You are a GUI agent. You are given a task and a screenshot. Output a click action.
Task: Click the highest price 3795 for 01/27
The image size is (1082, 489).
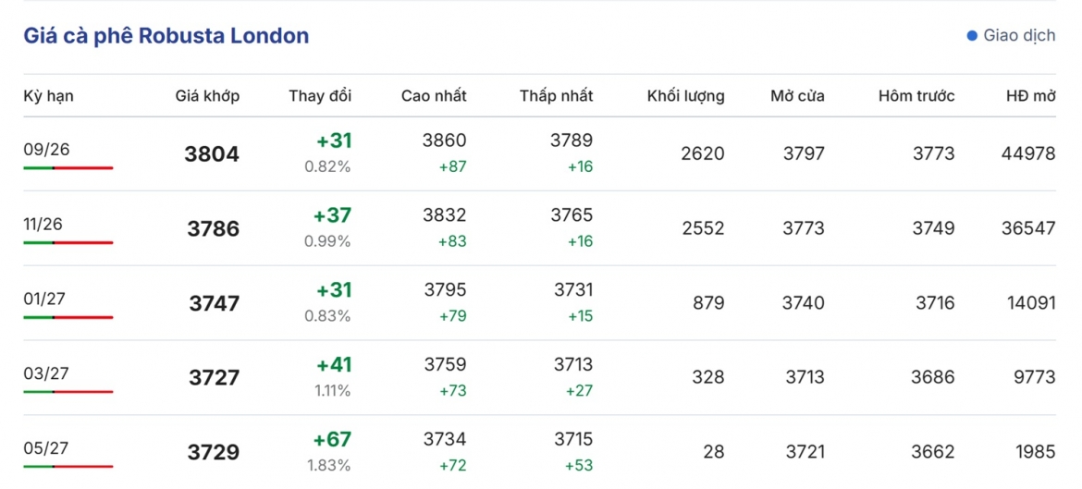point(445,289)
